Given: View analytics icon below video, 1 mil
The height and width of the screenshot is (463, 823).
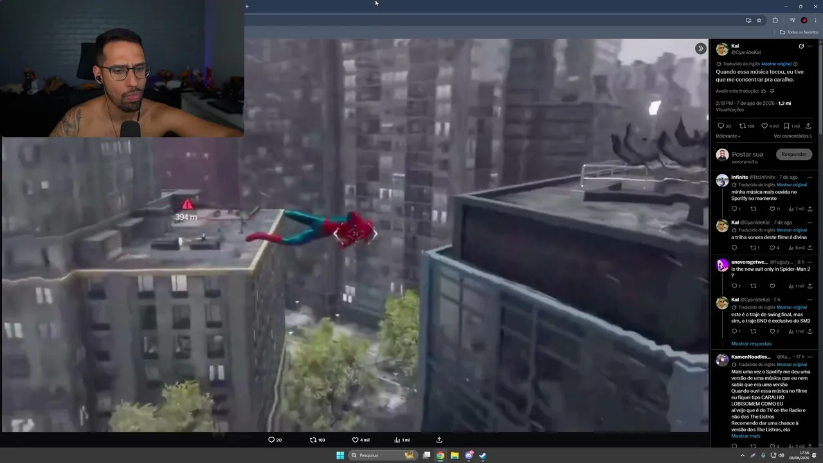Looking at the screenshot, I should click(x=402, y=440).
